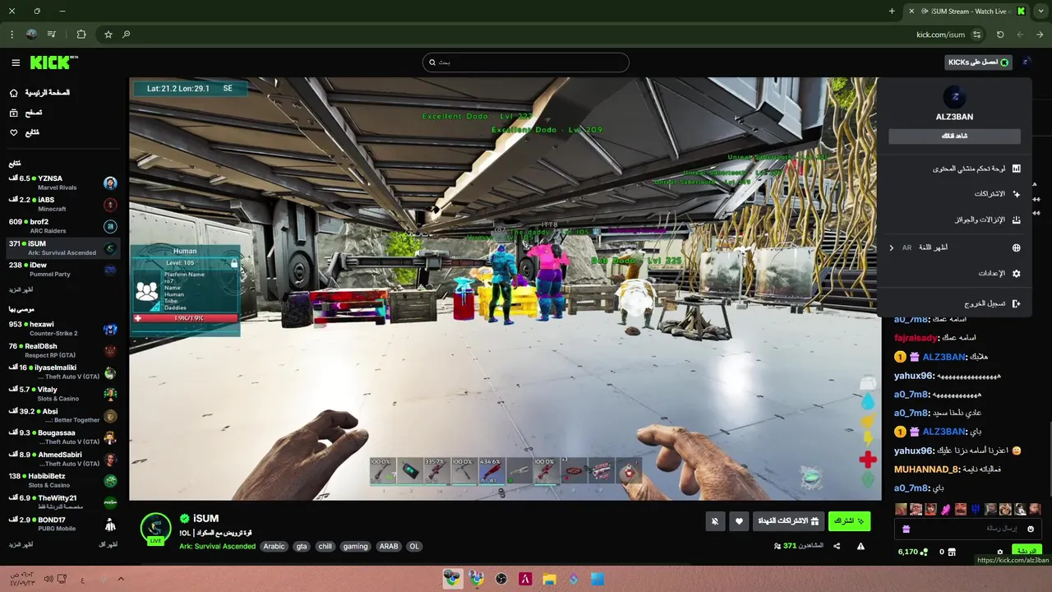The height and width of the screenshot is (592, 1052).
Task: Click the green subscribe button
Action: (x=849, y=521)
